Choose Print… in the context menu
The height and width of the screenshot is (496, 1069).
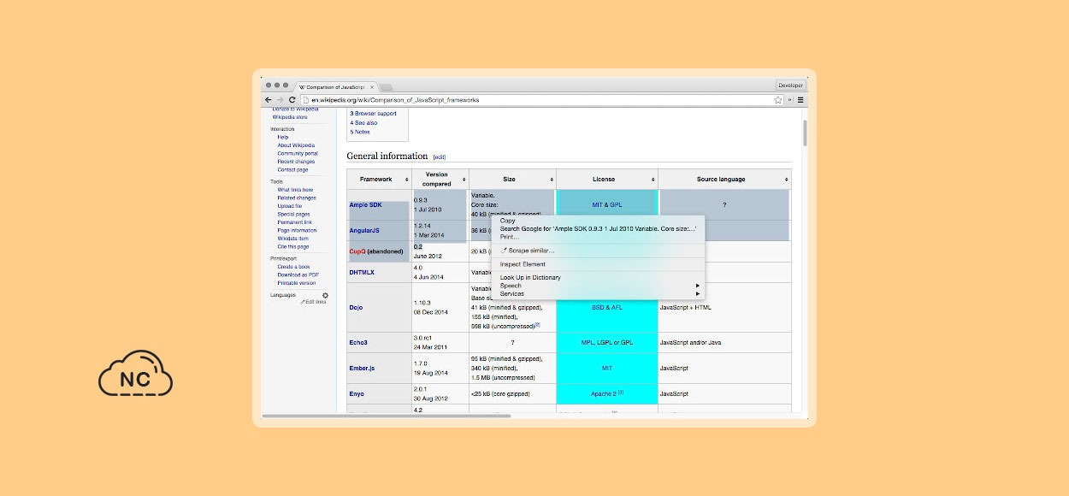(598, 236)
